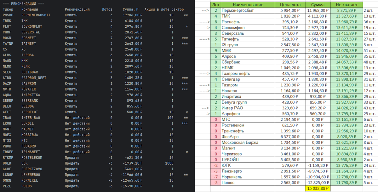Click the "Лот" header cell in spreadsheet
Image resolution: width=378 pixels, height=192 pixels.
[216, 5]
